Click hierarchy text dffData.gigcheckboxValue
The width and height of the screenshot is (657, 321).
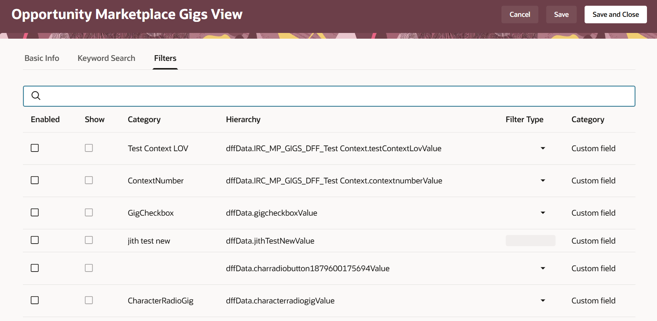[271, 213]
